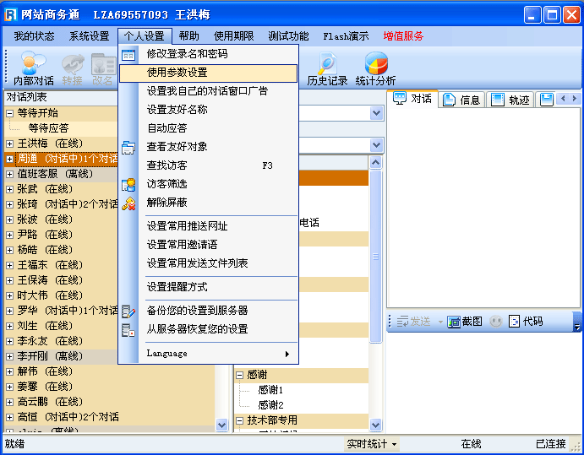This screenshot has height=455, width=584.
Task: Open 历史记录 from the toolbar
Action: pyautogui.click(x=327, y=68)
